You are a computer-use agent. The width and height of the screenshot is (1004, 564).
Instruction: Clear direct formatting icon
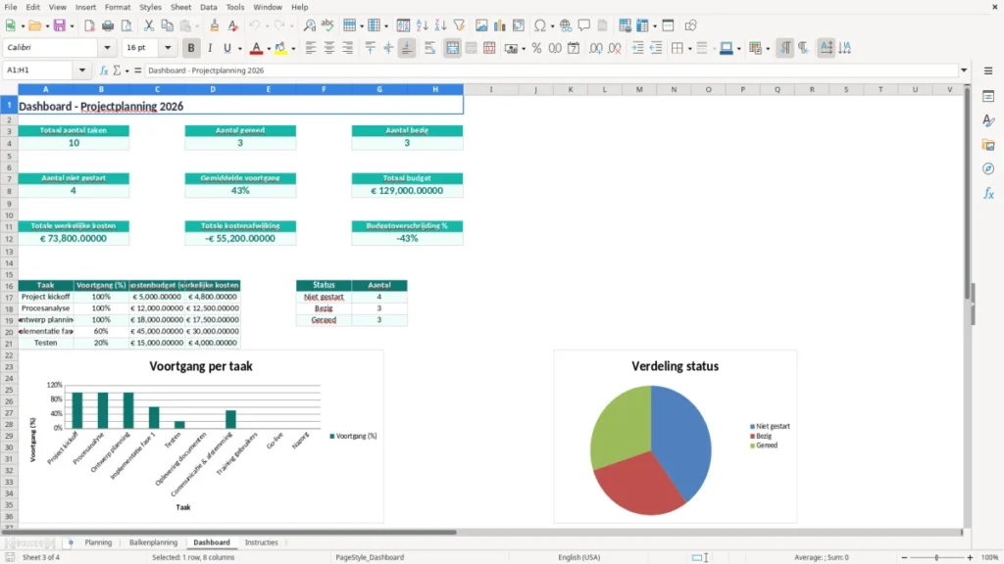pos(233,25)
